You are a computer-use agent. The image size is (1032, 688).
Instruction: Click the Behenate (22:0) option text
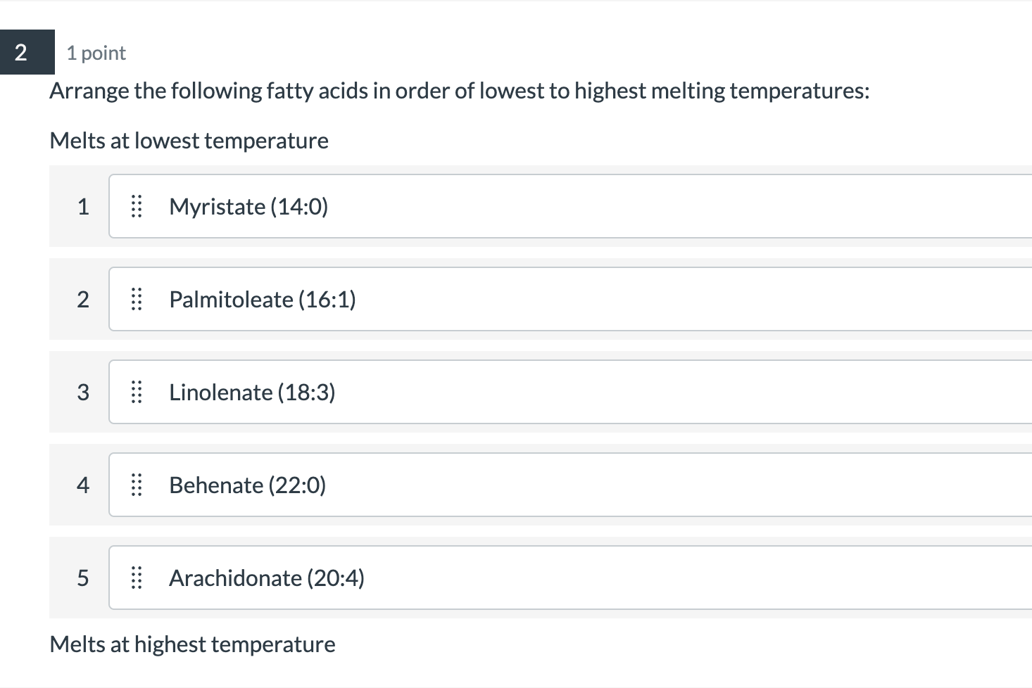(247, 485)
